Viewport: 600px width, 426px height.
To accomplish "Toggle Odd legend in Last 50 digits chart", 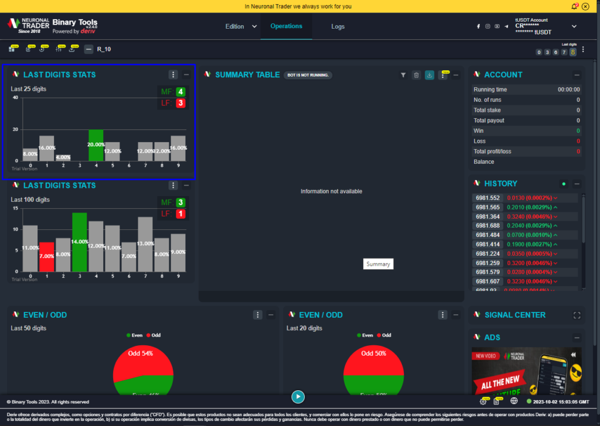I will (x=154, y=335).
